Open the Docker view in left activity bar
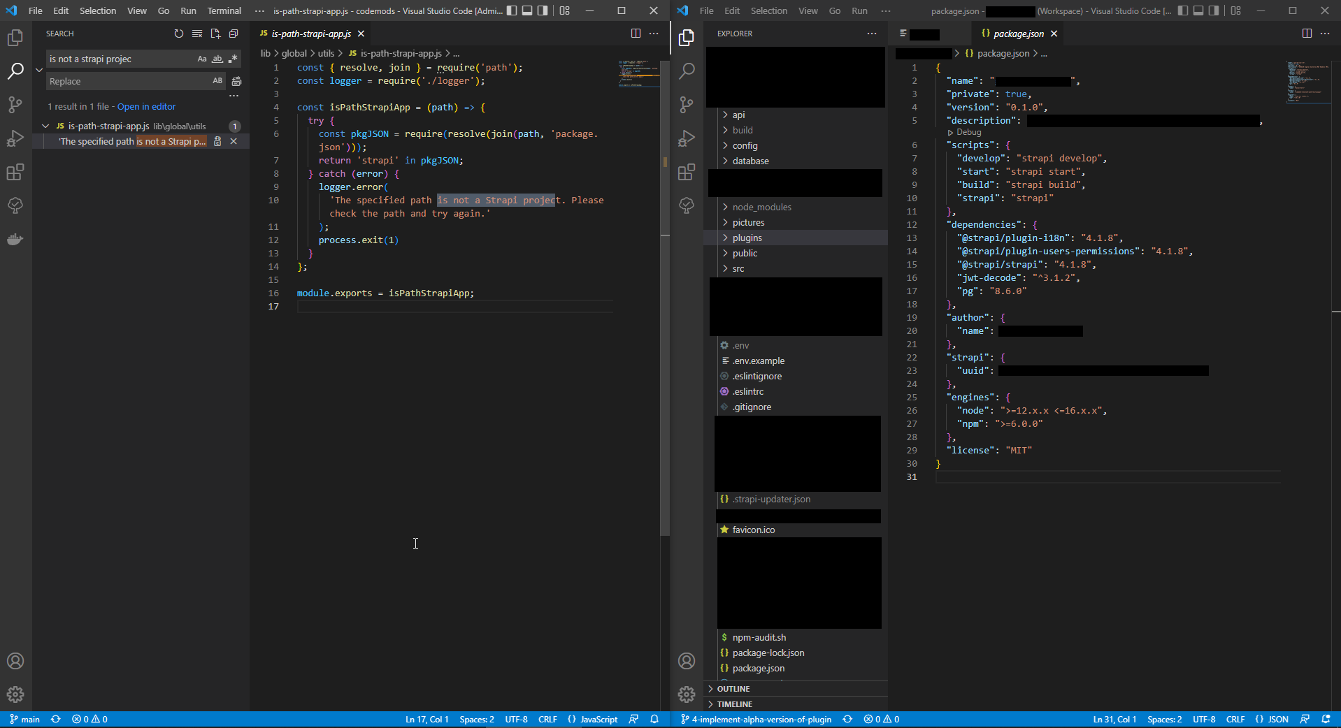 pyautogui.click(x=15, y=239)
